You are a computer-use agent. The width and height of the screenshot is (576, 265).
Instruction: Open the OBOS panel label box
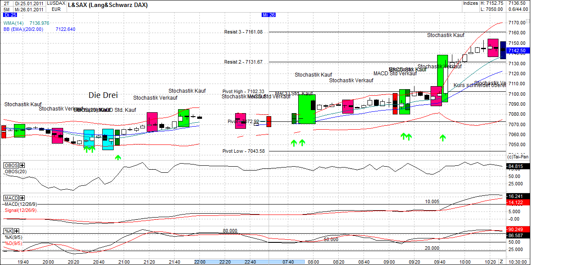(11, 165)
